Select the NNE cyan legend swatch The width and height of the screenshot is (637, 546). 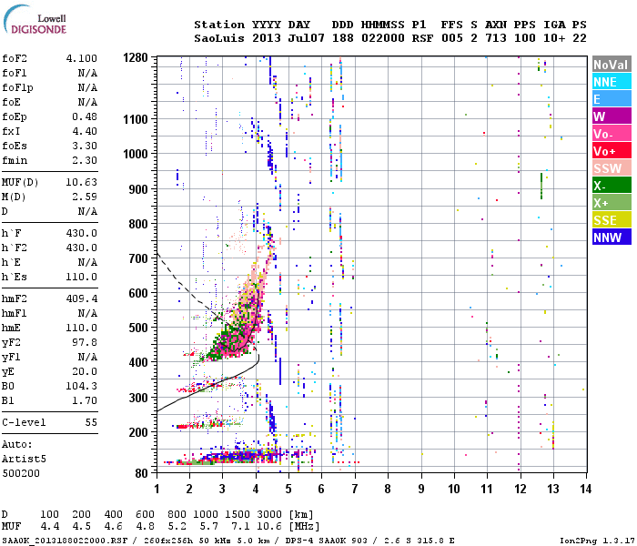point(612,82)
